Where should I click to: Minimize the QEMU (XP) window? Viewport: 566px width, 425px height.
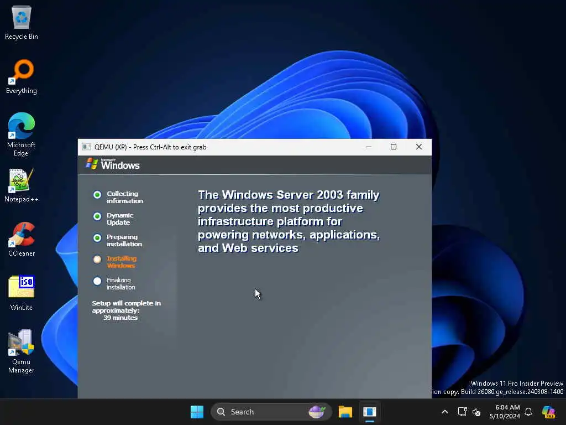[369, 147]
